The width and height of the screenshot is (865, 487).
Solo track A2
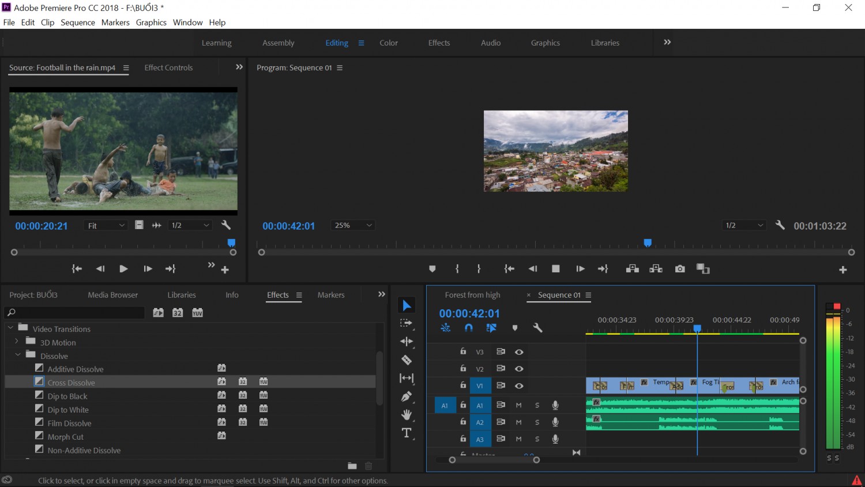click(x=537, y=422)
